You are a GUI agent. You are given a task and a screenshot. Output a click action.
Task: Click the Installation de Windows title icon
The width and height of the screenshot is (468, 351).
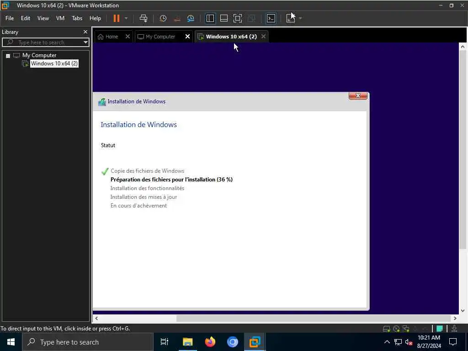(102, 102)
